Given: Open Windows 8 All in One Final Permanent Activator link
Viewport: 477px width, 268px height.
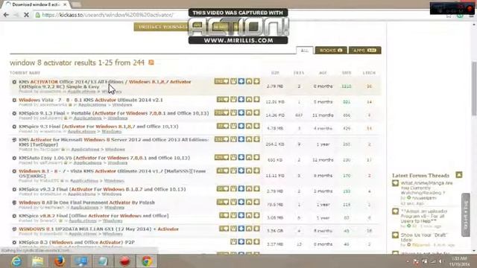Looking at the screenshot, I should click(x=86, y=202).
